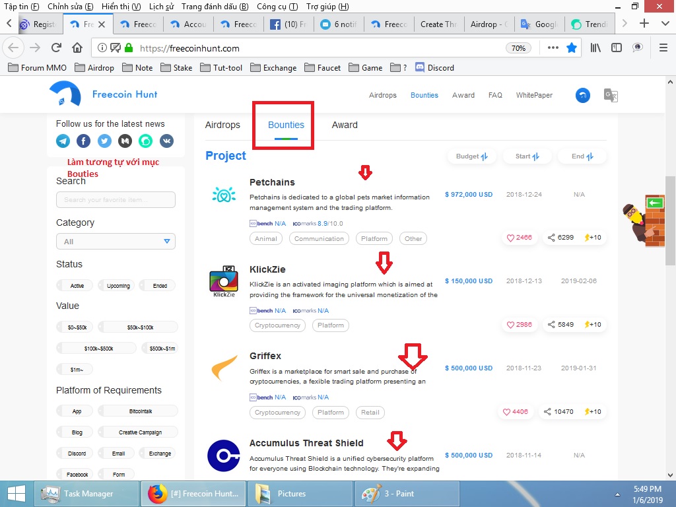Open the VK social icon
Viewport: 676px width, 507px height.
[x=166, y=141]
